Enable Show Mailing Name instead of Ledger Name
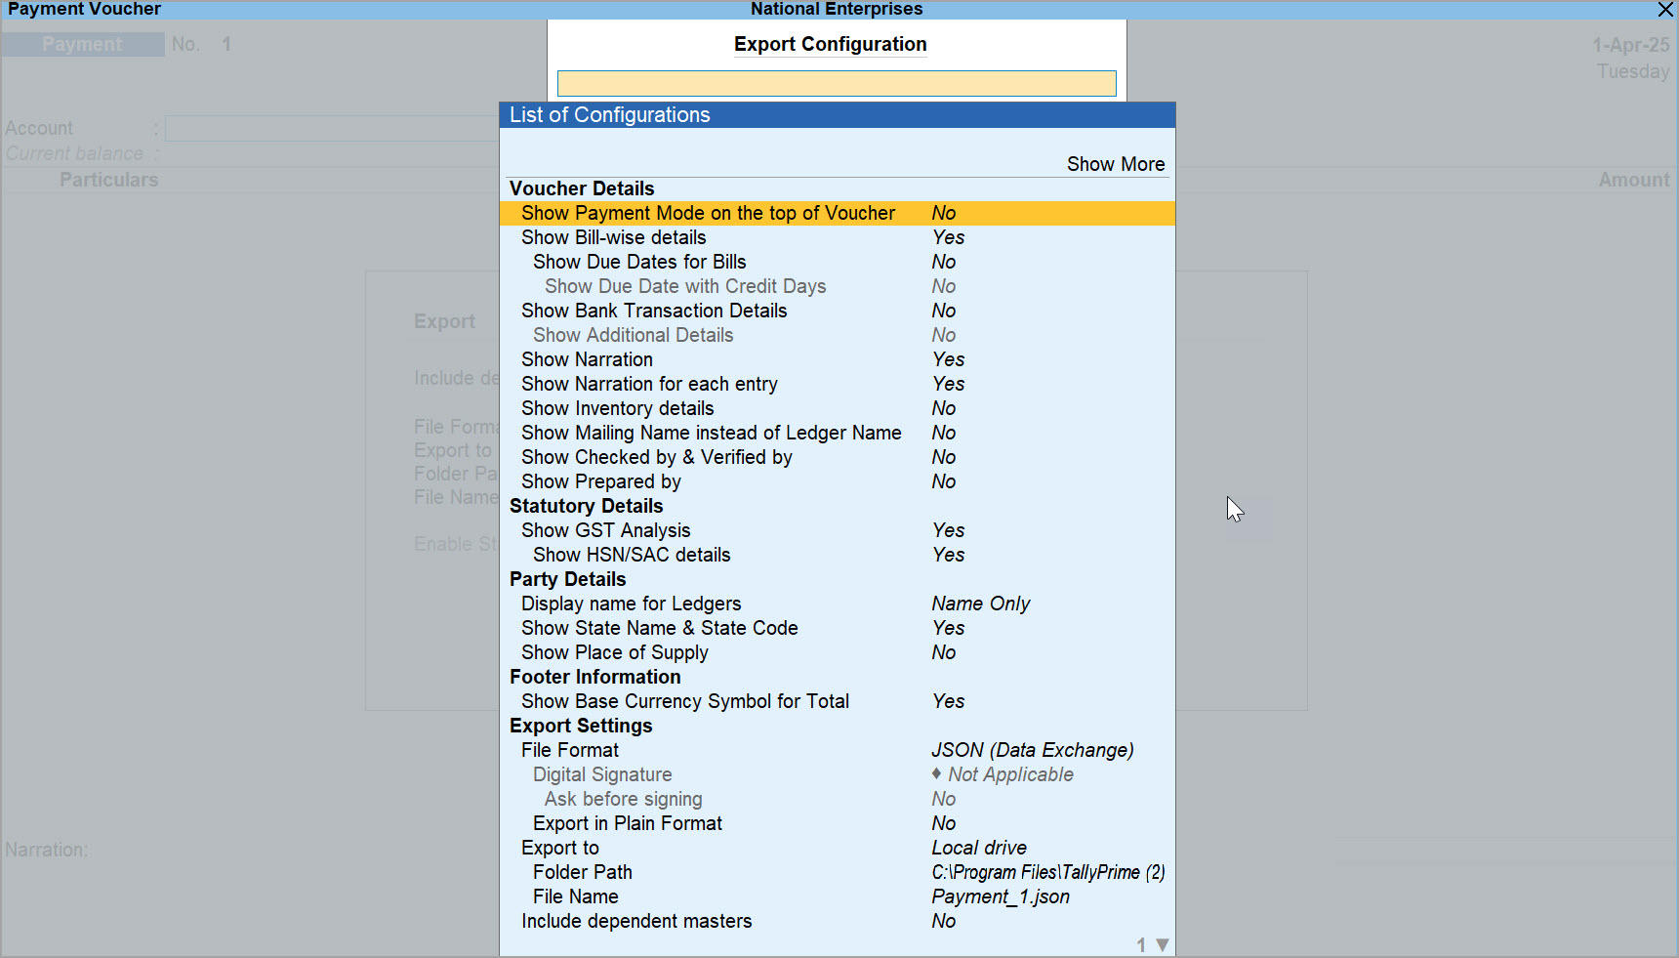Image resolution: width=1679 pixels, height=958 pixels. pyautogui.click(x=711, y=433)
